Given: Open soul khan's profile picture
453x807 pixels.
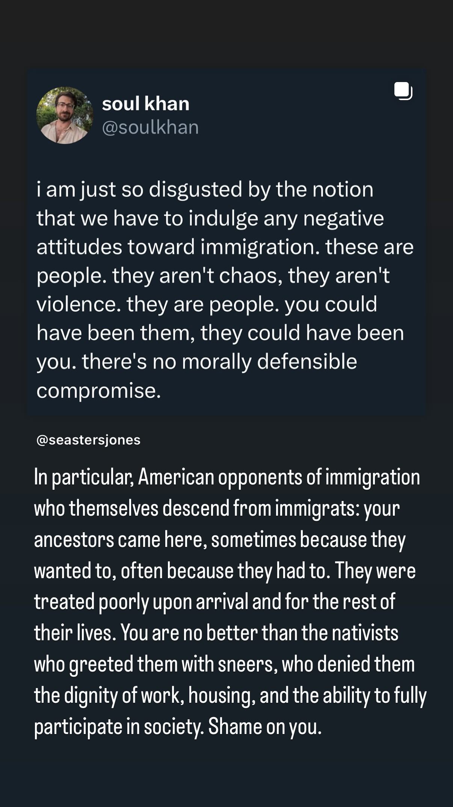Looking at the screenshot, I should point(65,115).
